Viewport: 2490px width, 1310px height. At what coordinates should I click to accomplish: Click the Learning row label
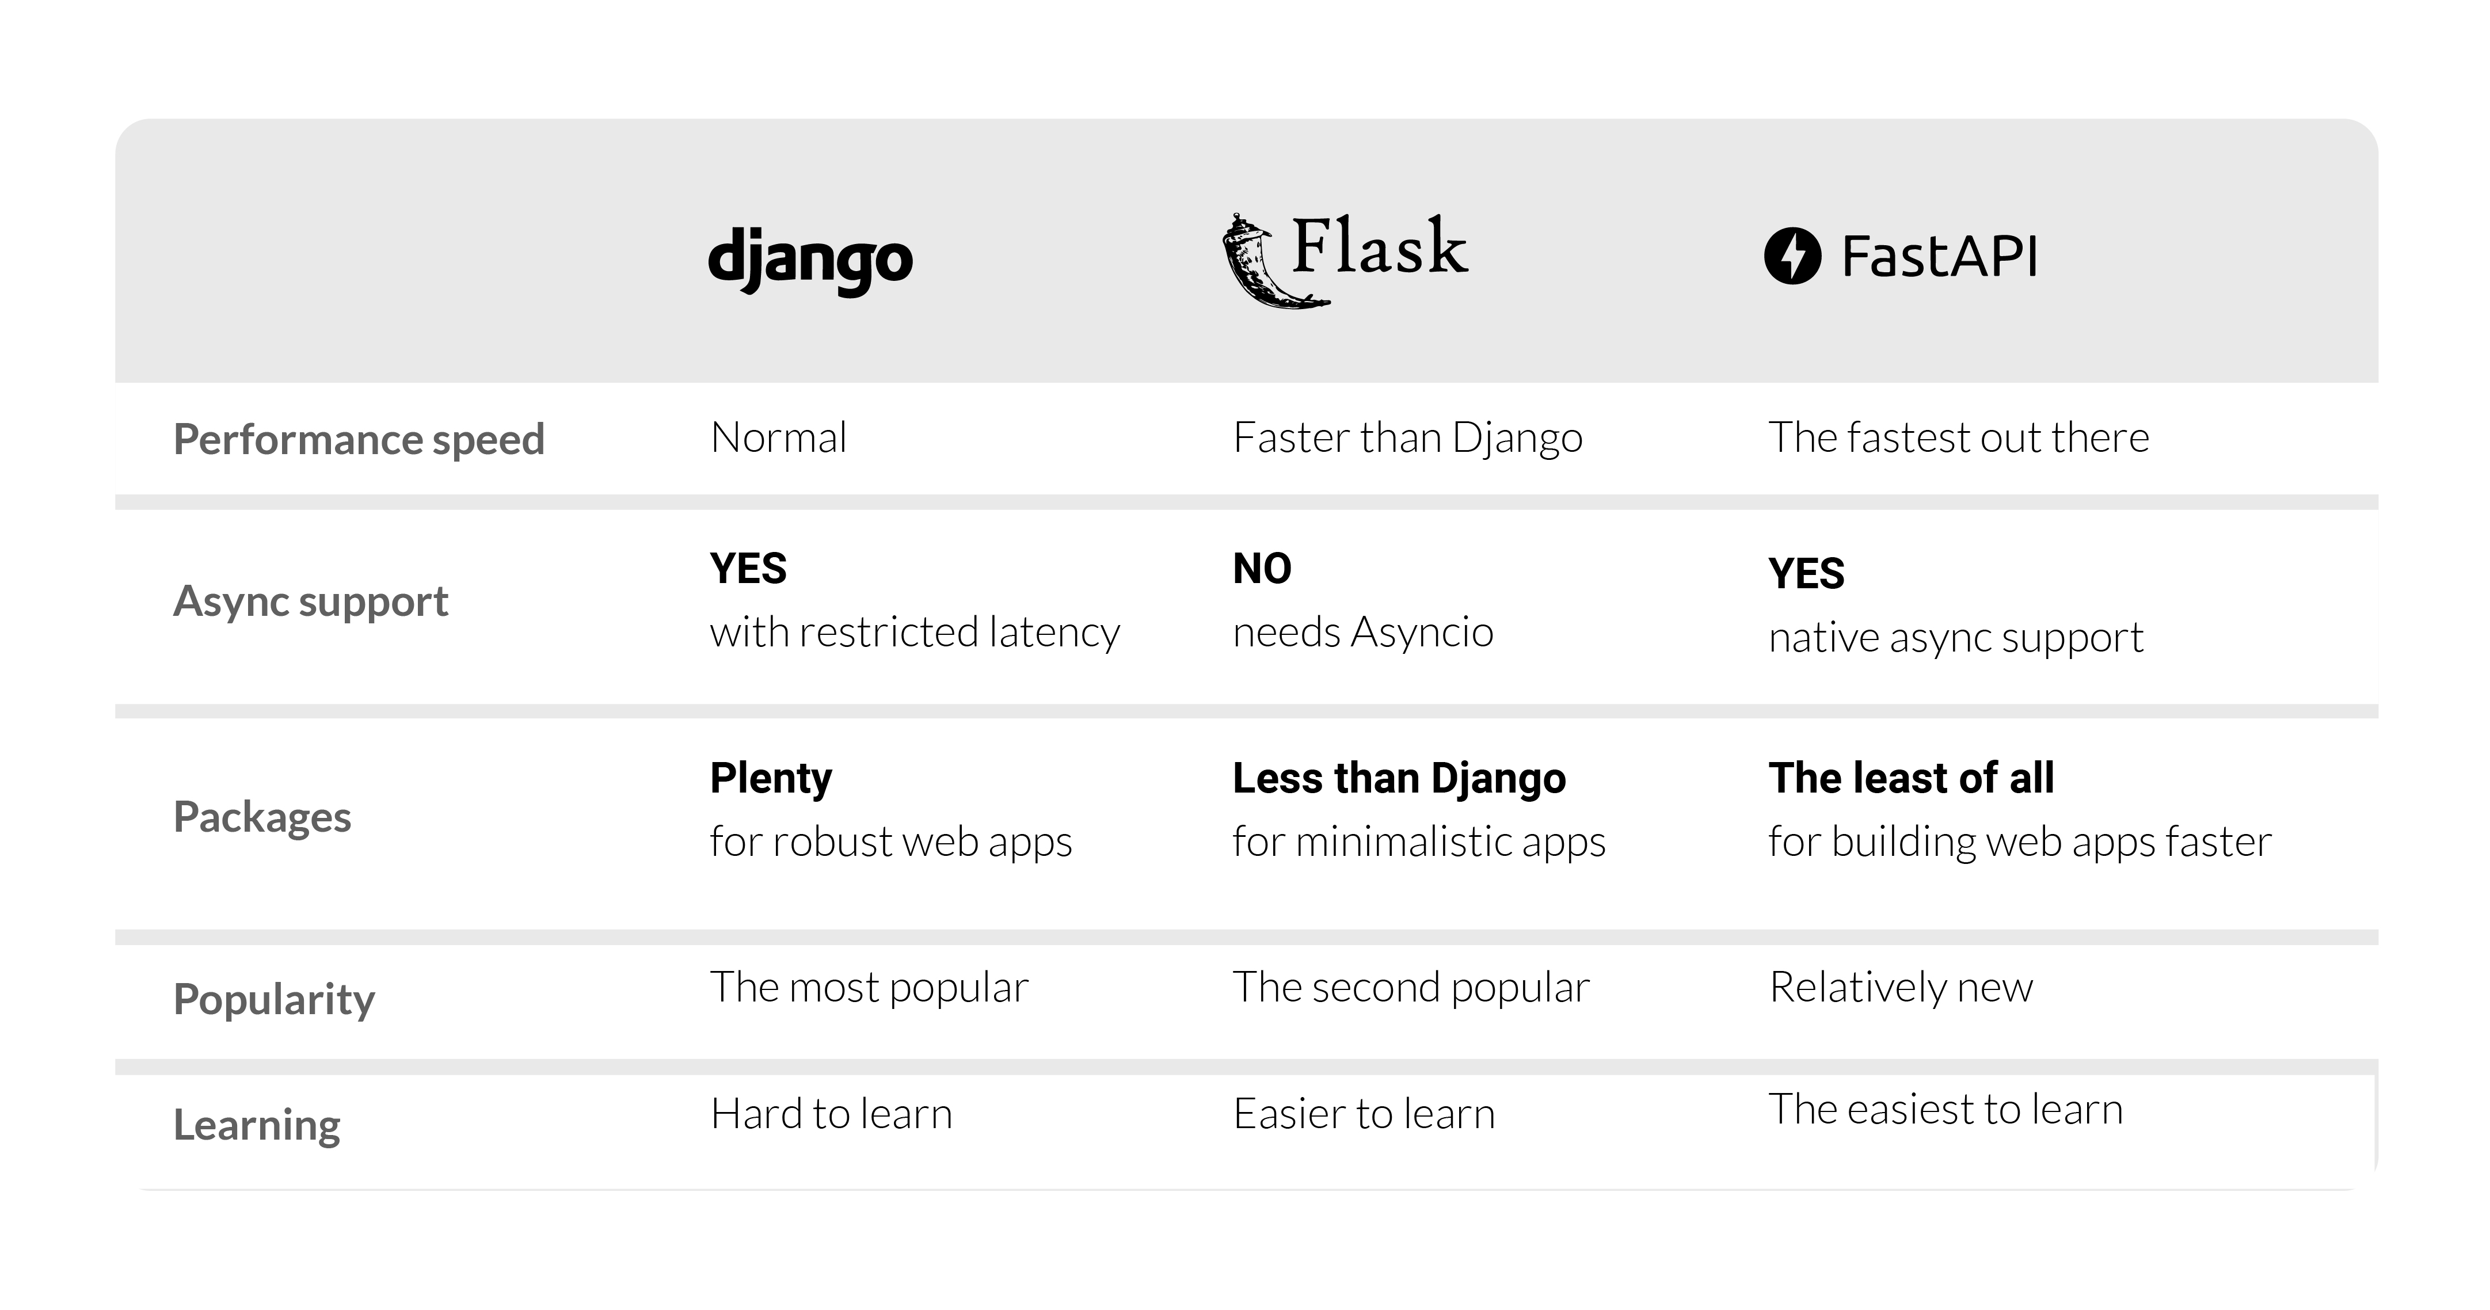click(256, 1124)
